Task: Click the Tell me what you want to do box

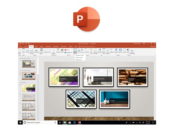Action: pyautogui.click(x=87, y=47)
